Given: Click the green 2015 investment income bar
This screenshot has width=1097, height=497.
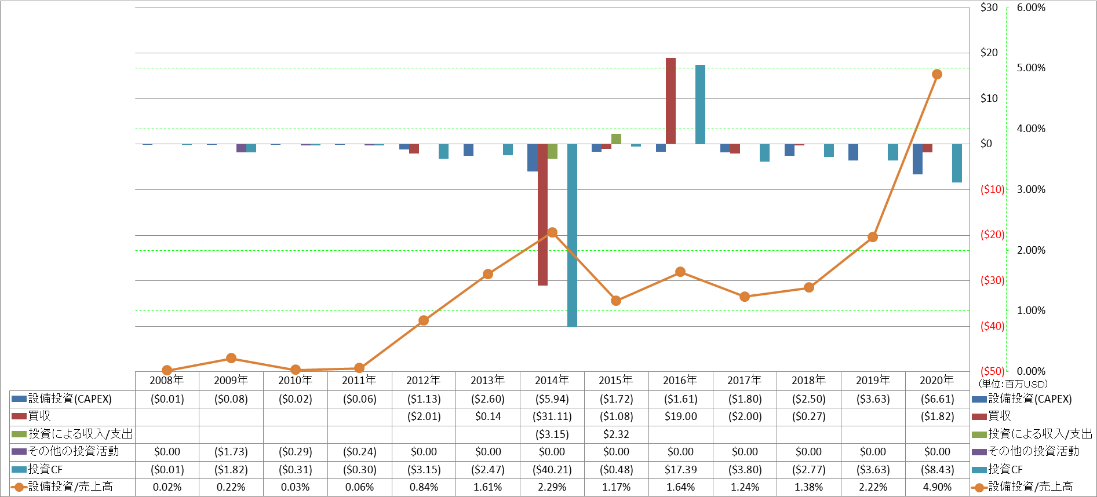Looking at the screenshot, I should pos(616,139).
